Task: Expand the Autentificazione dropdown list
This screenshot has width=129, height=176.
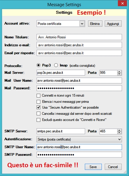Action: [x=119, y=139]
